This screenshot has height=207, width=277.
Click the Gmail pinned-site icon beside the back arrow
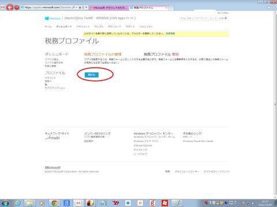point(2,7)
